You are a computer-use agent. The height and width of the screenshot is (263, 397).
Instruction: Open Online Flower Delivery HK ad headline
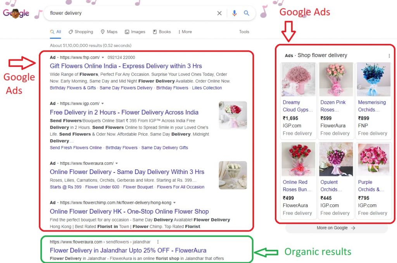129,211
